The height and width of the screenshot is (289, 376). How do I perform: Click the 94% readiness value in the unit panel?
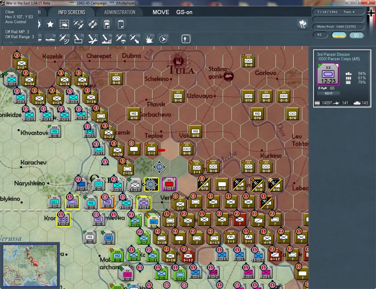(x=362, y=74)
